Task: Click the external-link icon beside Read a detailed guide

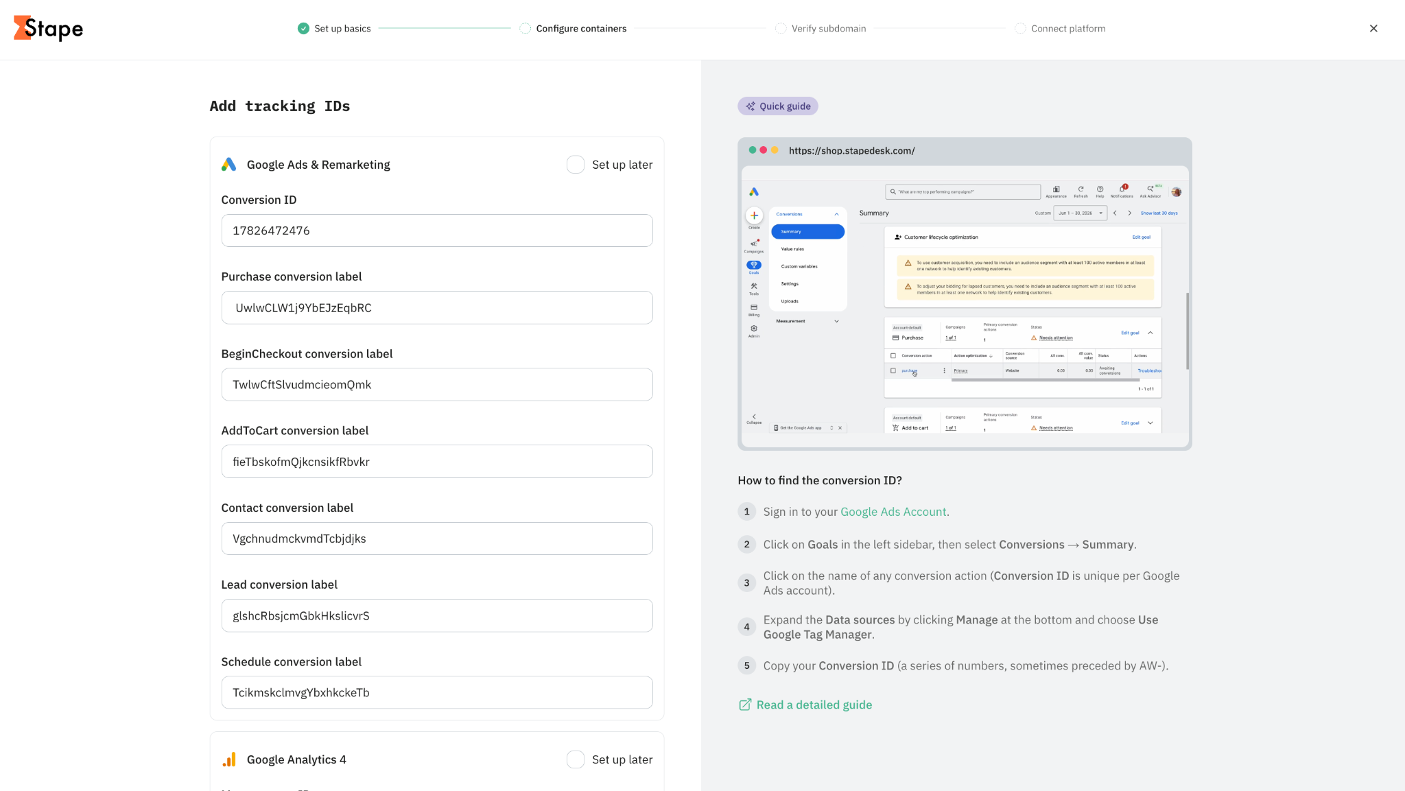Action: pyautogui.click(x=745, y=705)
